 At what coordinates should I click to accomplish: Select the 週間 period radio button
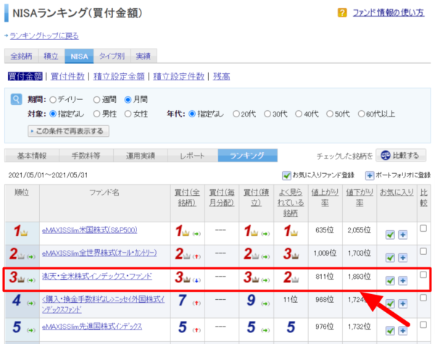(96, 100)
